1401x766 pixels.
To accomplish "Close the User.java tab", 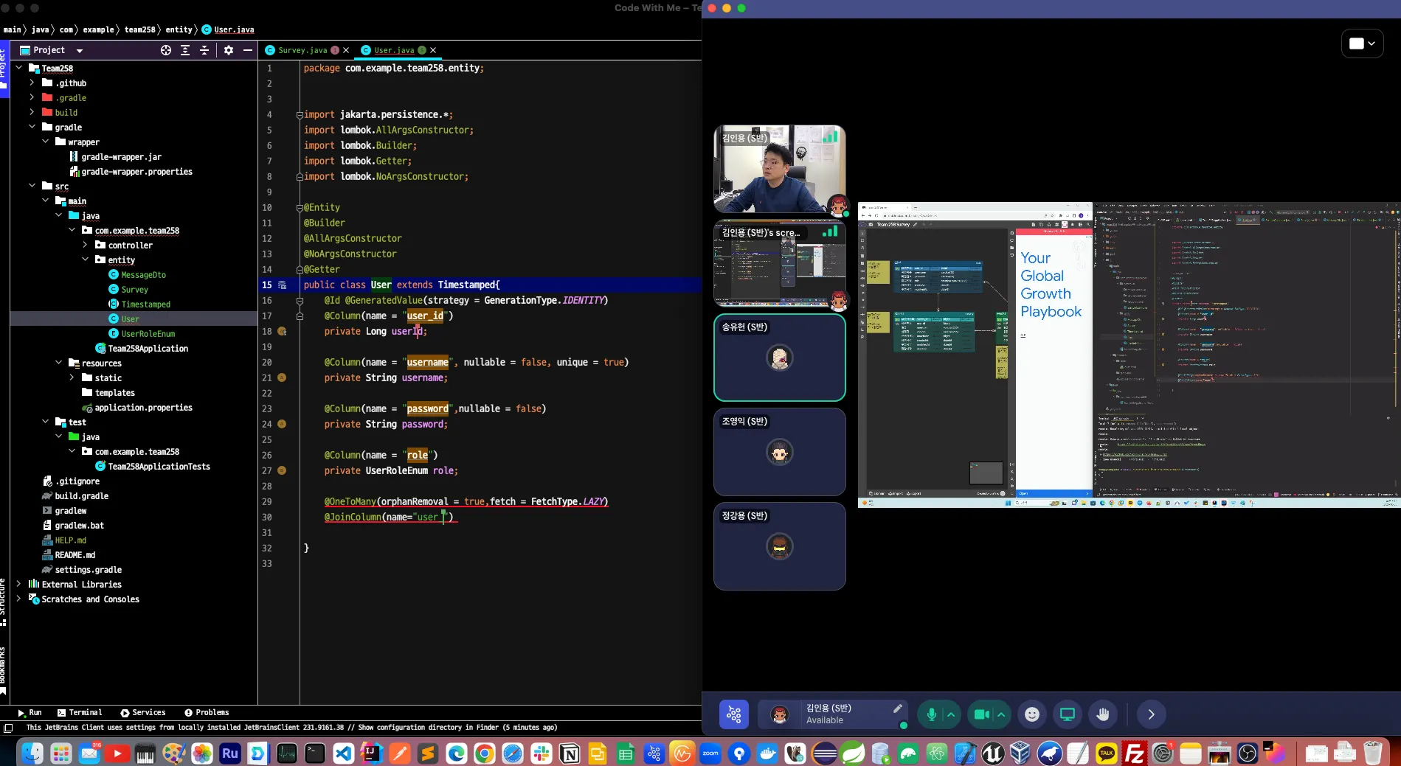I will pos(433,50).
